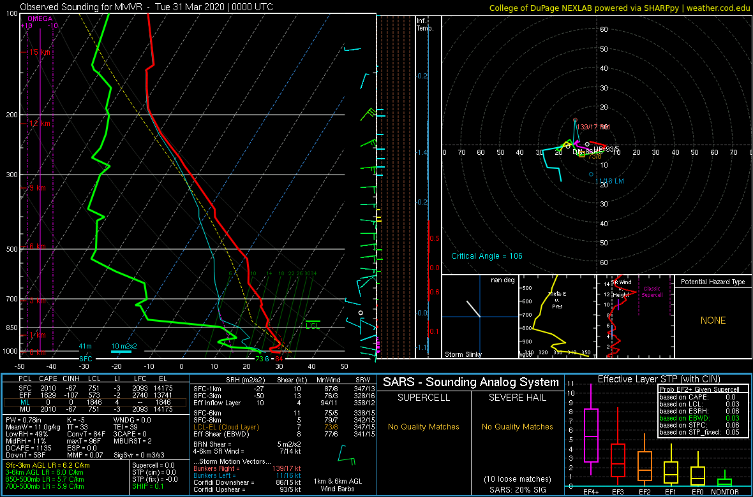
Task: Click the 'STP (cin) = 0.0' parameter
Action: coord(155,473)
